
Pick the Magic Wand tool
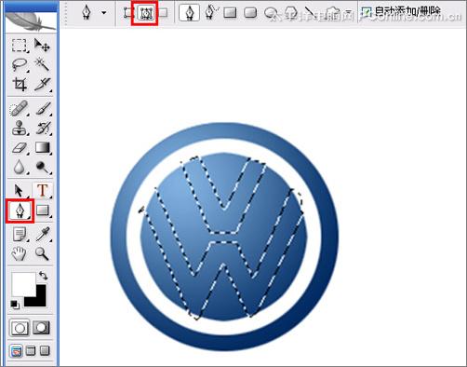click(x=42, y=64)
